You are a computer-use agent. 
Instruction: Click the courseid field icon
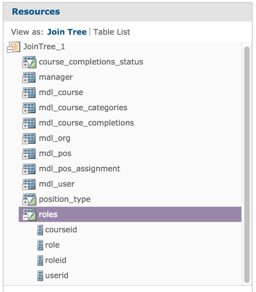click(x=40, y=230)
